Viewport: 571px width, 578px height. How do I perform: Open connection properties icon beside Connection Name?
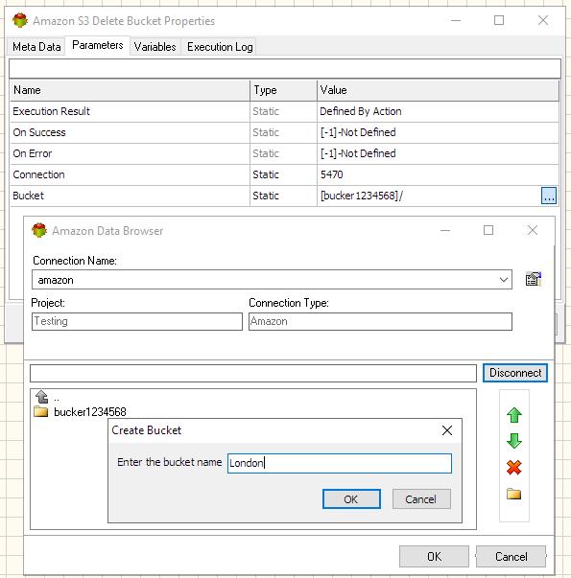(x=533, y=279)
